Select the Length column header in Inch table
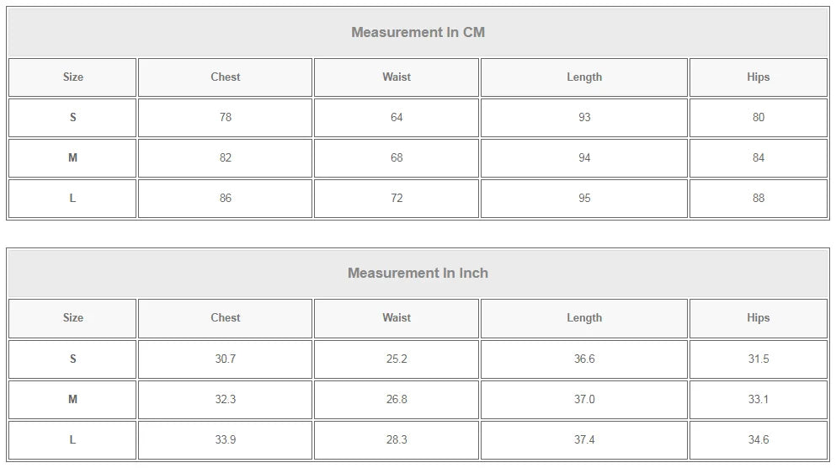 584,318
